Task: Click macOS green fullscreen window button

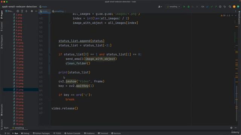Action: 7,2
